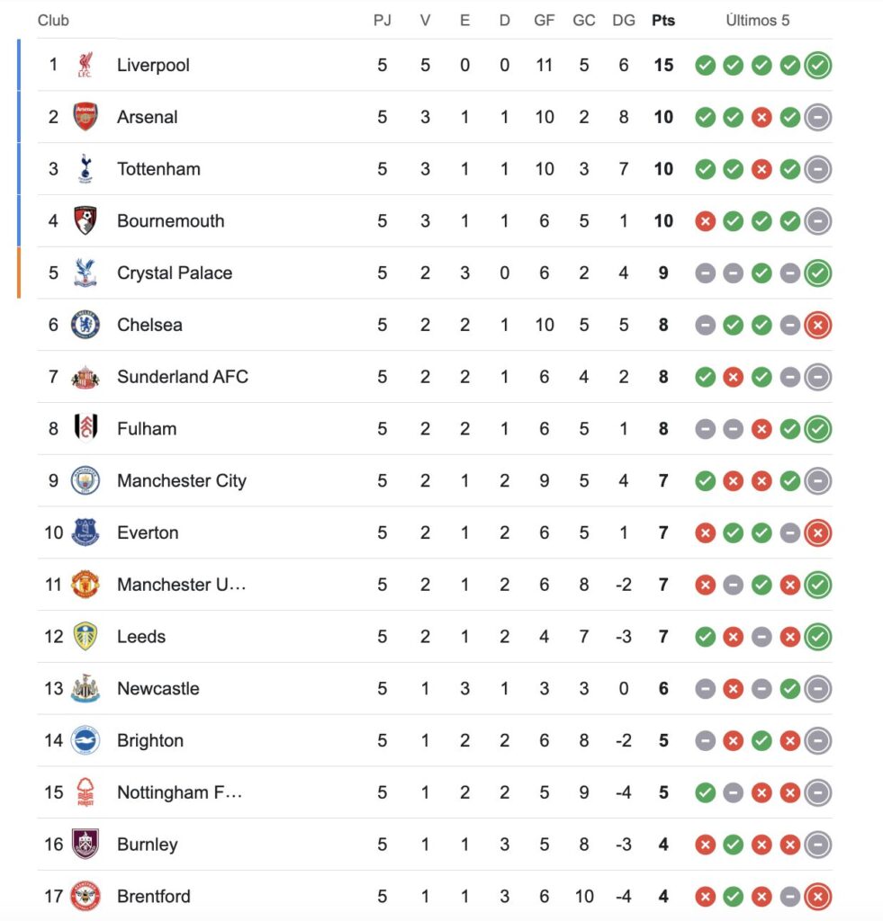Select the Tottenham crest icon
The height and width of the screenshot is (921, 883).
[85, 169]
